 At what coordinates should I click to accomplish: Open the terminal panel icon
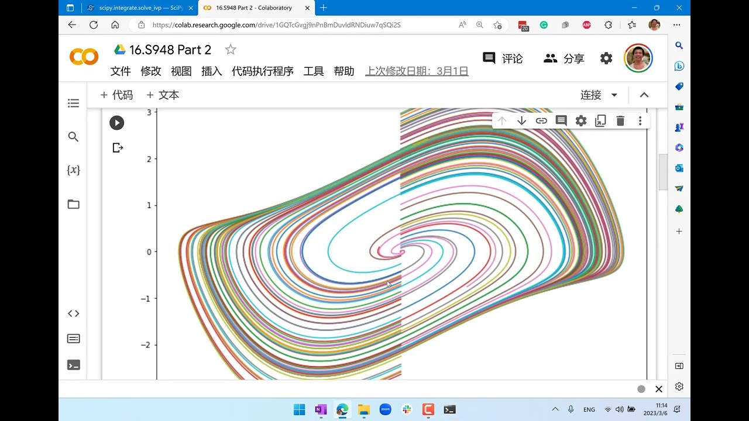click(x=73, y=365)
